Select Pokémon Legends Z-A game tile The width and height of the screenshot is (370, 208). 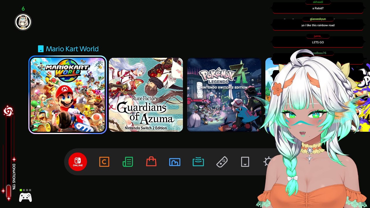pos(224,95)
